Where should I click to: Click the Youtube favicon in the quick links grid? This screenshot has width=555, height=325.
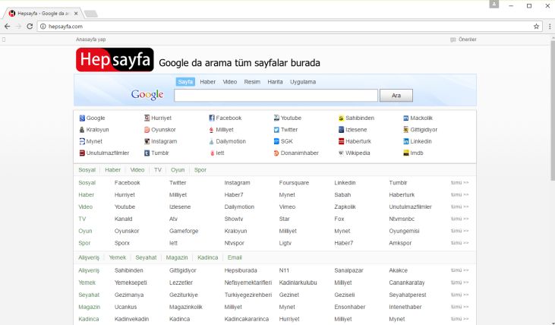click(x=276, y=118)
